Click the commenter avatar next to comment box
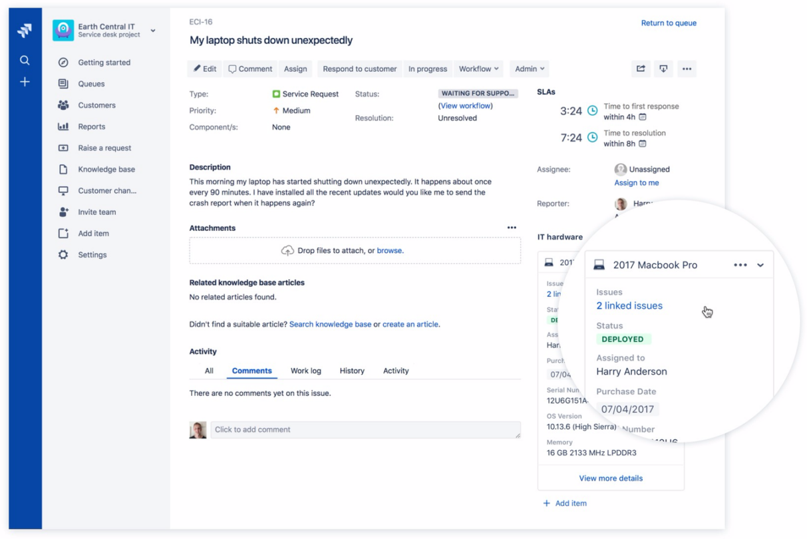Screen dimensions: 807x539 [198, 430]
